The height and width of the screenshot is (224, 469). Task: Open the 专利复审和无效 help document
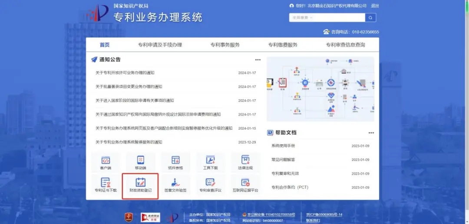point(285,174)
